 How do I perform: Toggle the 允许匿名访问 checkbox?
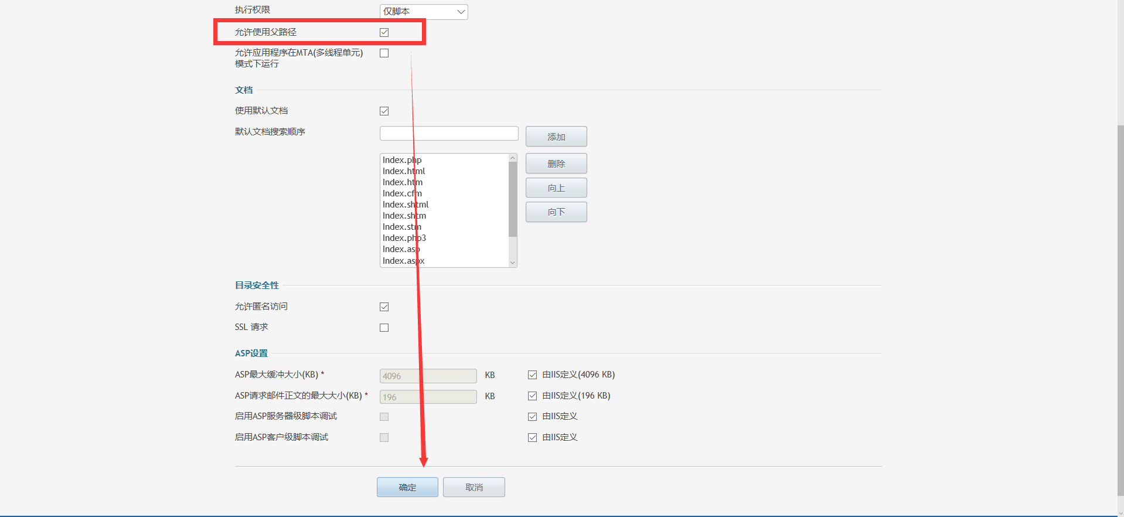click(x=384, y=307)
